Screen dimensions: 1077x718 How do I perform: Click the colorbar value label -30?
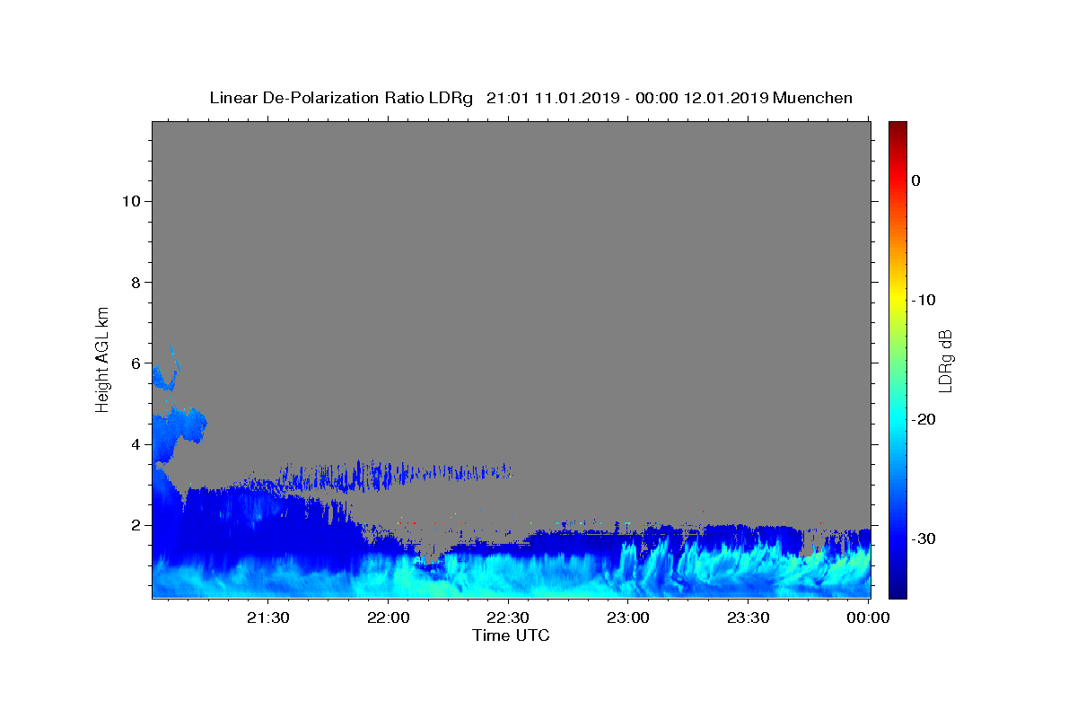(x=924, y=538)
